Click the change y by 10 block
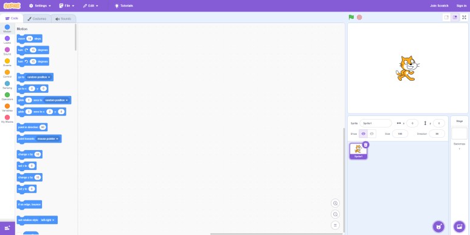Viewport: 470px width, 235px height. pyautogui.click(x=29, y=177)
